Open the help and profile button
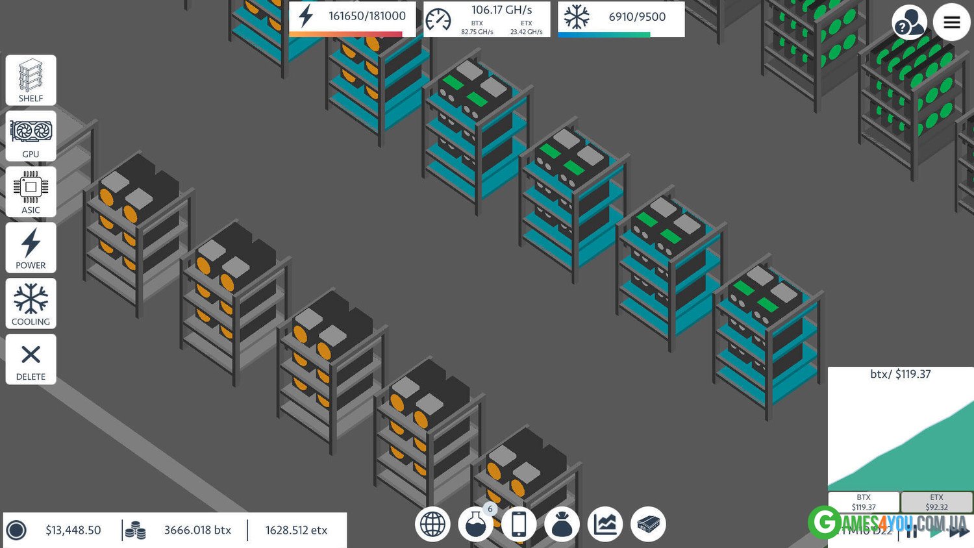The width and height of the screenshot is (974, 548). pyautogui.click(x=909, y=23)
